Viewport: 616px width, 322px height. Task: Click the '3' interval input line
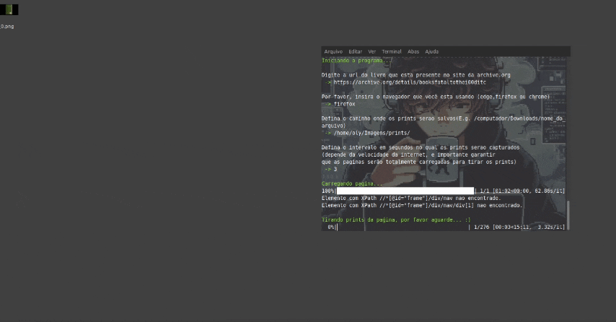[x=335, y=170]
